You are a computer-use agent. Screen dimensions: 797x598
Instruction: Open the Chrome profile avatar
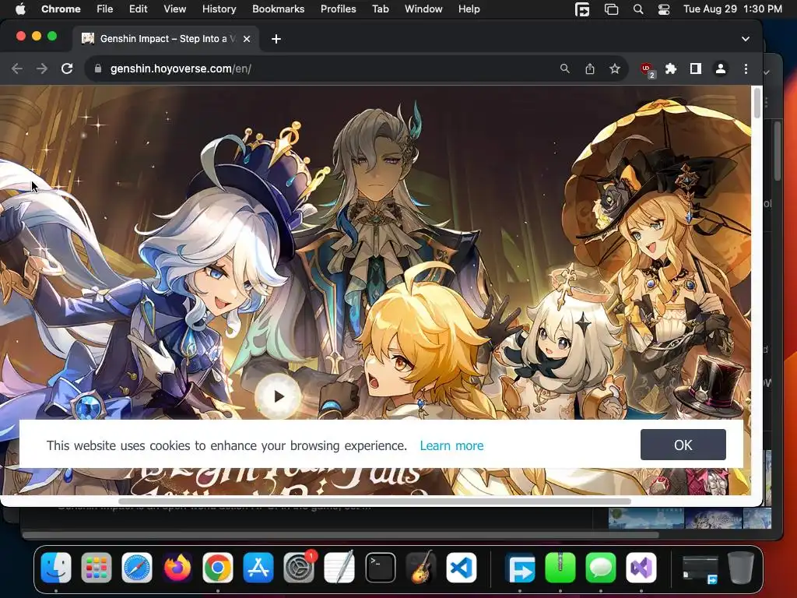tap(720, 69)
